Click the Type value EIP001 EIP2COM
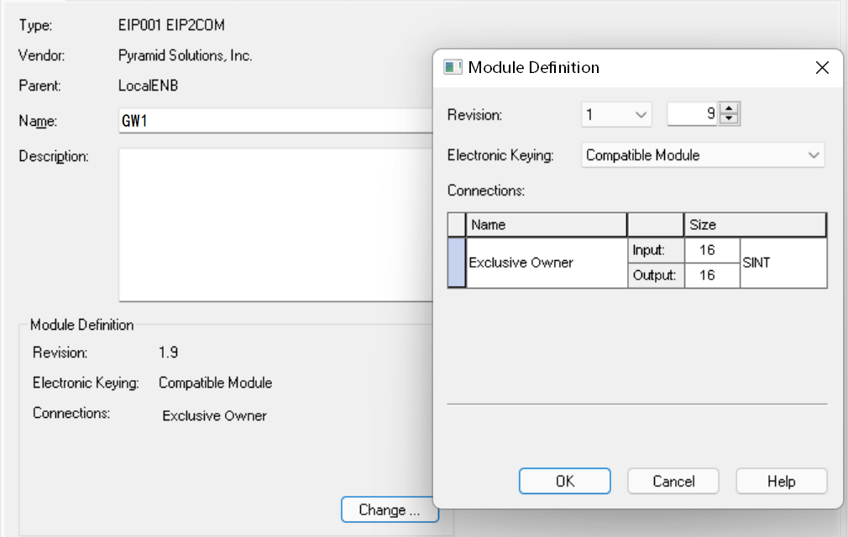Screen dimensions: 848x537 point(171,25)
